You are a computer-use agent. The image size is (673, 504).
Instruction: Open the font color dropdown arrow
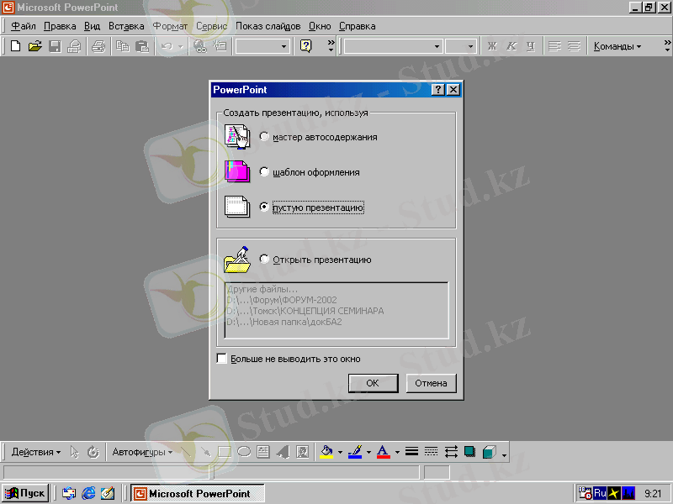tap(397, 452)
